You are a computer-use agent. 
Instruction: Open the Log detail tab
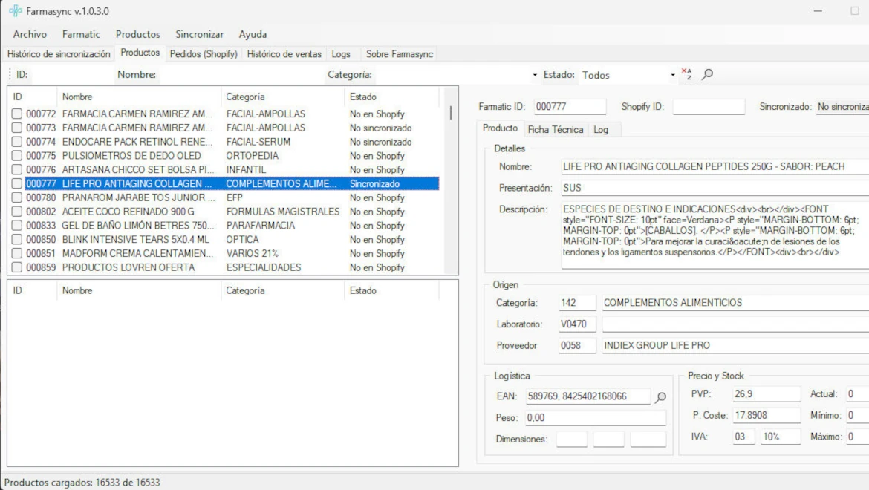coord(601,130)
